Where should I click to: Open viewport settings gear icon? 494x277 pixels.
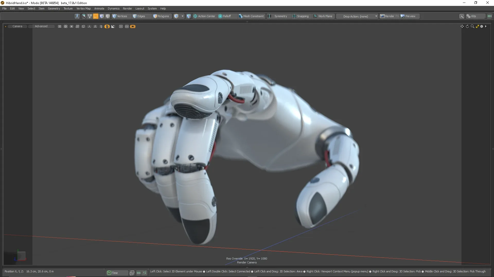pos(482,26)
